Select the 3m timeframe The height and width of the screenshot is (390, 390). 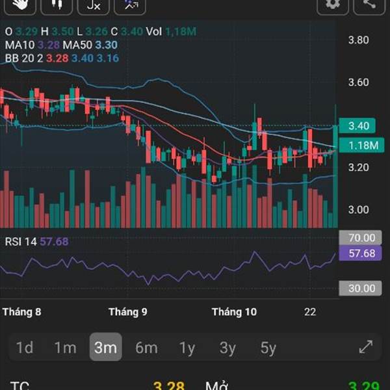[x=105, y=348]
